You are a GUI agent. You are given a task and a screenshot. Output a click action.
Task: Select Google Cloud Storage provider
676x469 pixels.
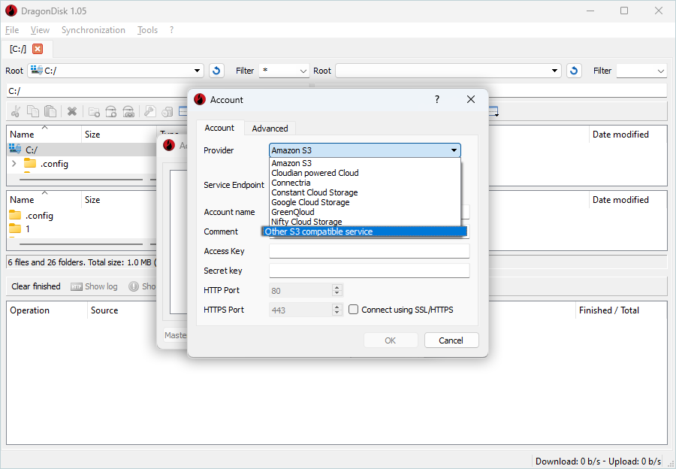click(x=365, y=202)
